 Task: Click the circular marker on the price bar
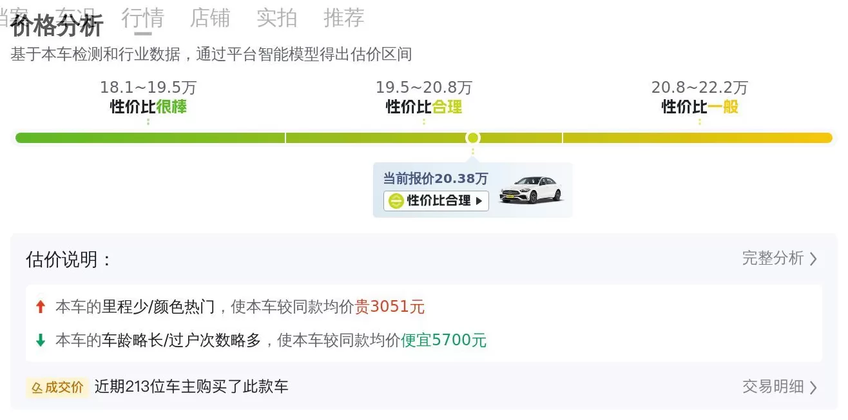coord(473,138)
